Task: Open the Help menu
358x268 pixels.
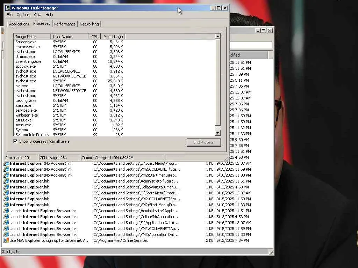Action: click(x=49, y=15)
